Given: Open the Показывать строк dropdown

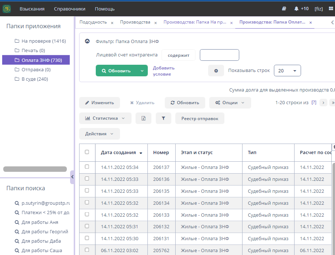Looking at the screenshot, I should [287, 71].
